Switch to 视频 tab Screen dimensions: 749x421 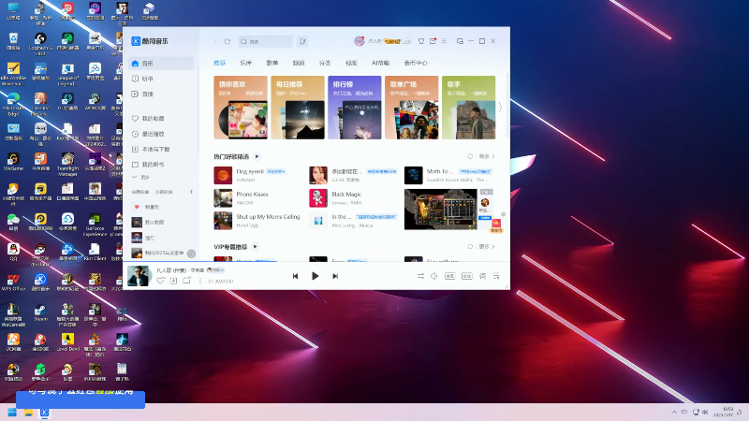click(351, 63)
